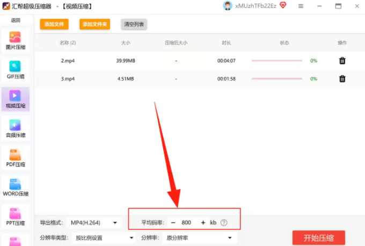The height and width of the screenshot is (246, 365).
Task: Open the GIF压缩 tool
Action: click(16, 70)
